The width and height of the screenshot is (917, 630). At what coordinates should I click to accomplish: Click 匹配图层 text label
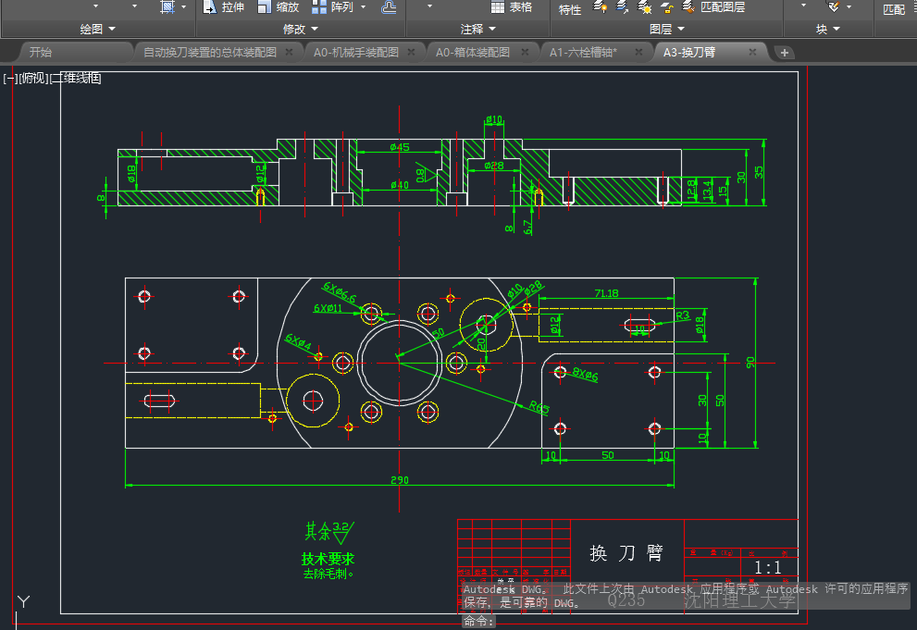[x=723, y=7]
